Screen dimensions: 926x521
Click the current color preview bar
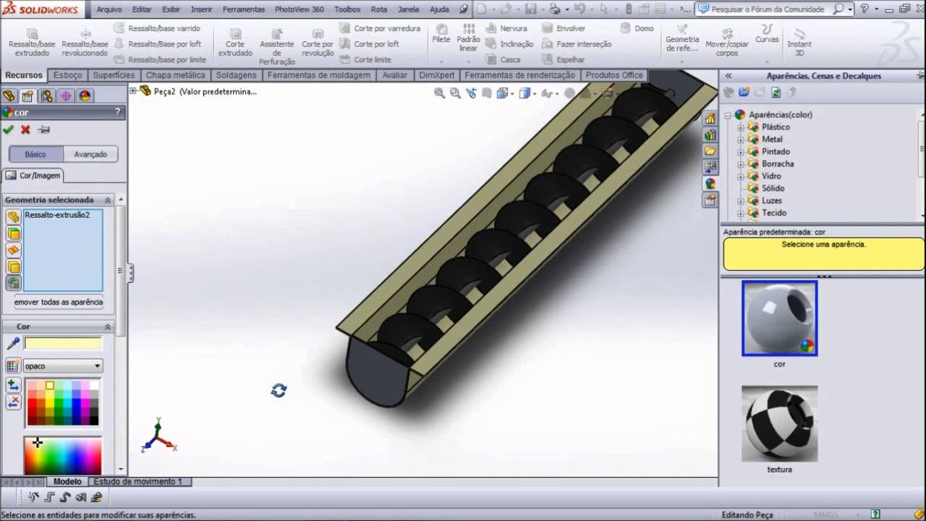coord(63,344)
